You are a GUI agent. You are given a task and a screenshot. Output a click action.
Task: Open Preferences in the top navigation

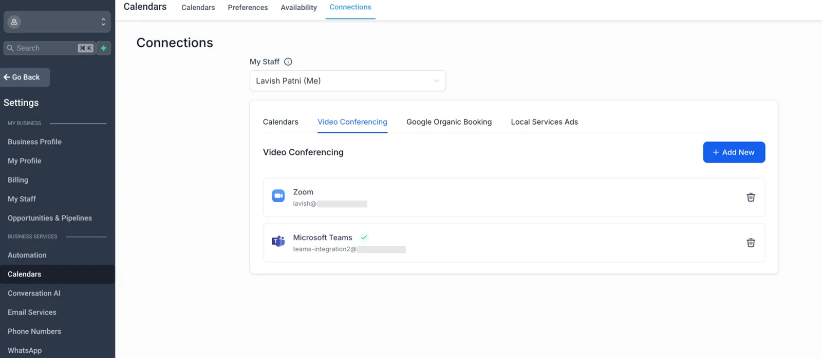[248, 8]
